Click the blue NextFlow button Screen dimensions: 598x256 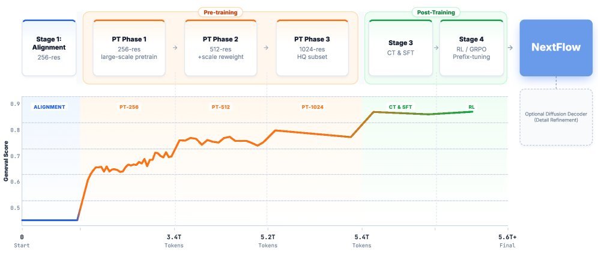coord(556,48)
